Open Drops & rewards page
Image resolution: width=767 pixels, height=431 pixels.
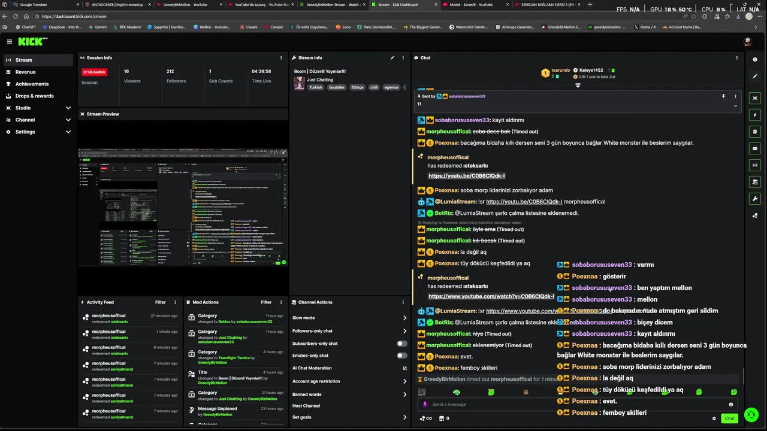coord(38,96)
